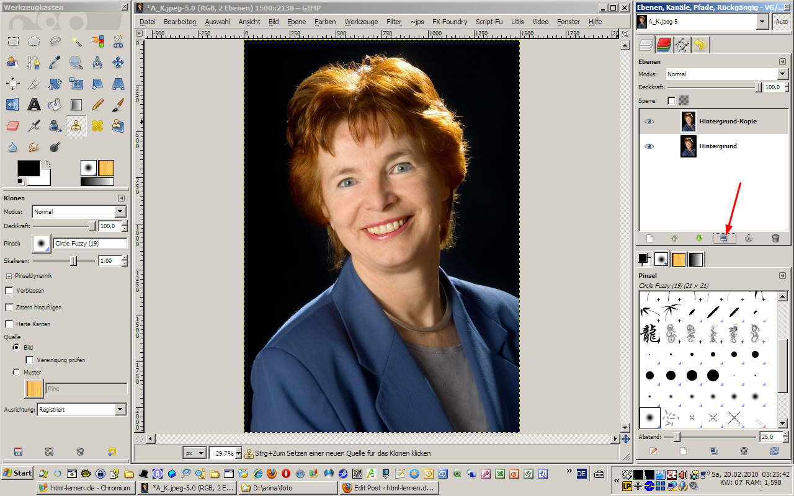The image size is (794, 496).
Task: Open D:\arina\foto folder from taskbar
Action: tap(288, 488)
